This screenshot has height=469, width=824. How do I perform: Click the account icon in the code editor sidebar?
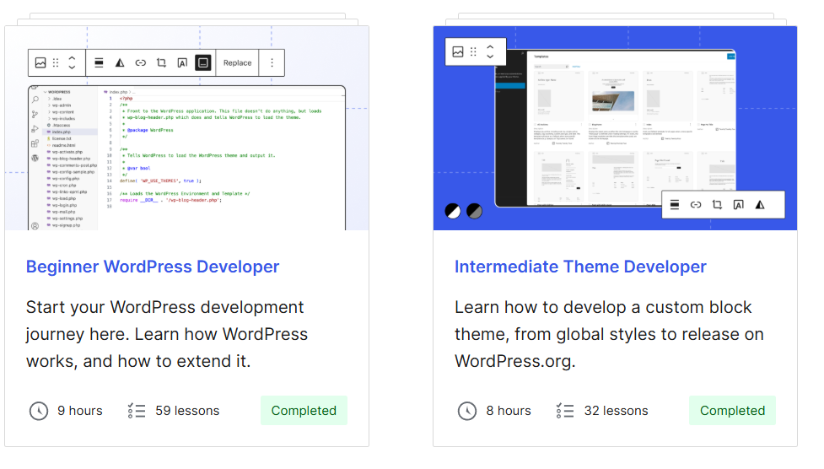tap(35, 226)
